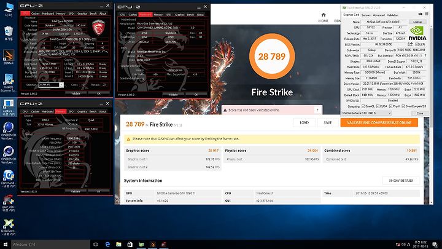Click the 28 789 score circle
This screenshot has width=442, height=249.
tap(272, 57)
